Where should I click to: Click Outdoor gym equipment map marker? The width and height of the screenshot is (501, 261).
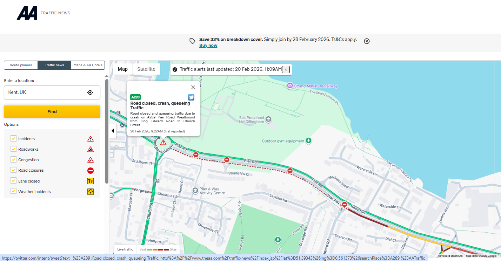pyautogui.click(x=308, y=141)
